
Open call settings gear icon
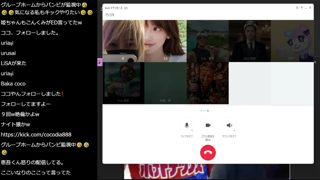[x=297, y=8]
